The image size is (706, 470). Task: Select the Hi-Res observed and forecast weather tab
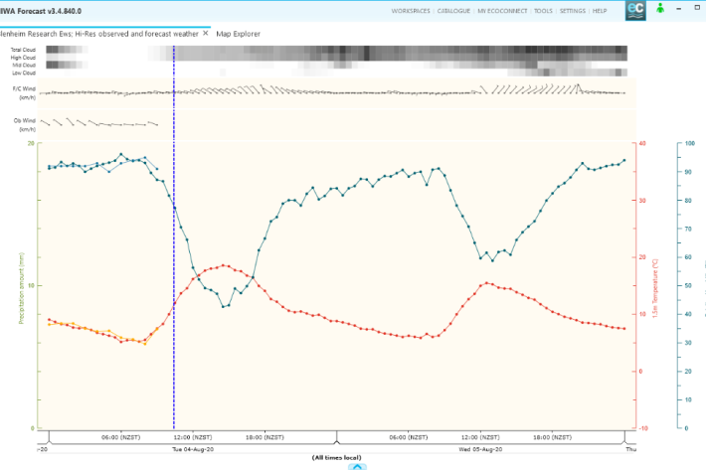(x=99, y=33)
